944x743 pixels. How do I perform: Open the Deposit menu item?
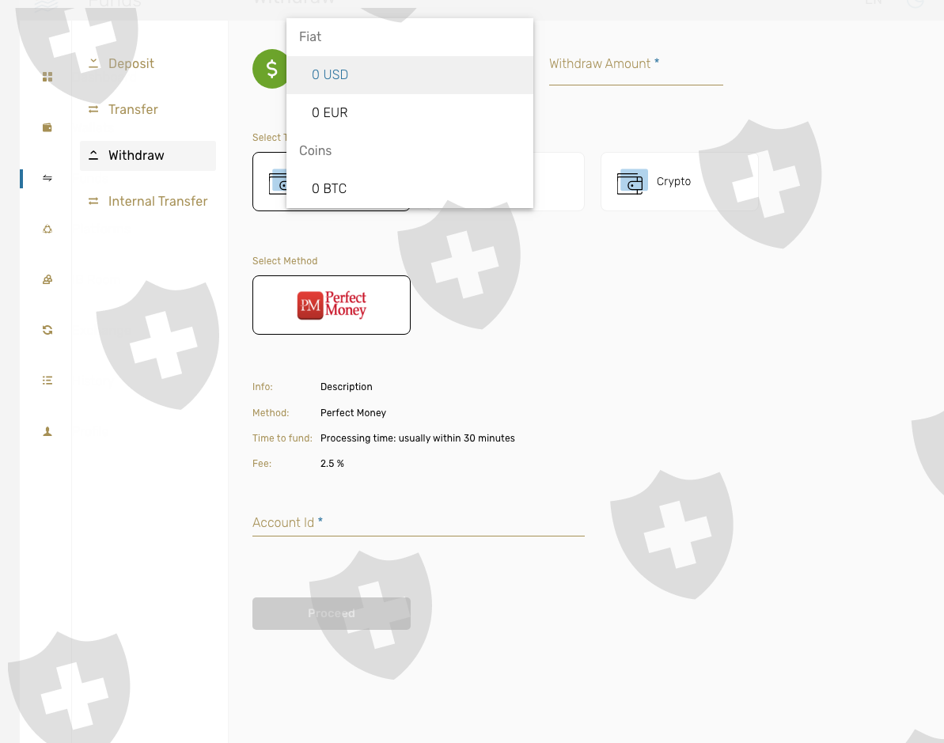click(x=147, y=64)
